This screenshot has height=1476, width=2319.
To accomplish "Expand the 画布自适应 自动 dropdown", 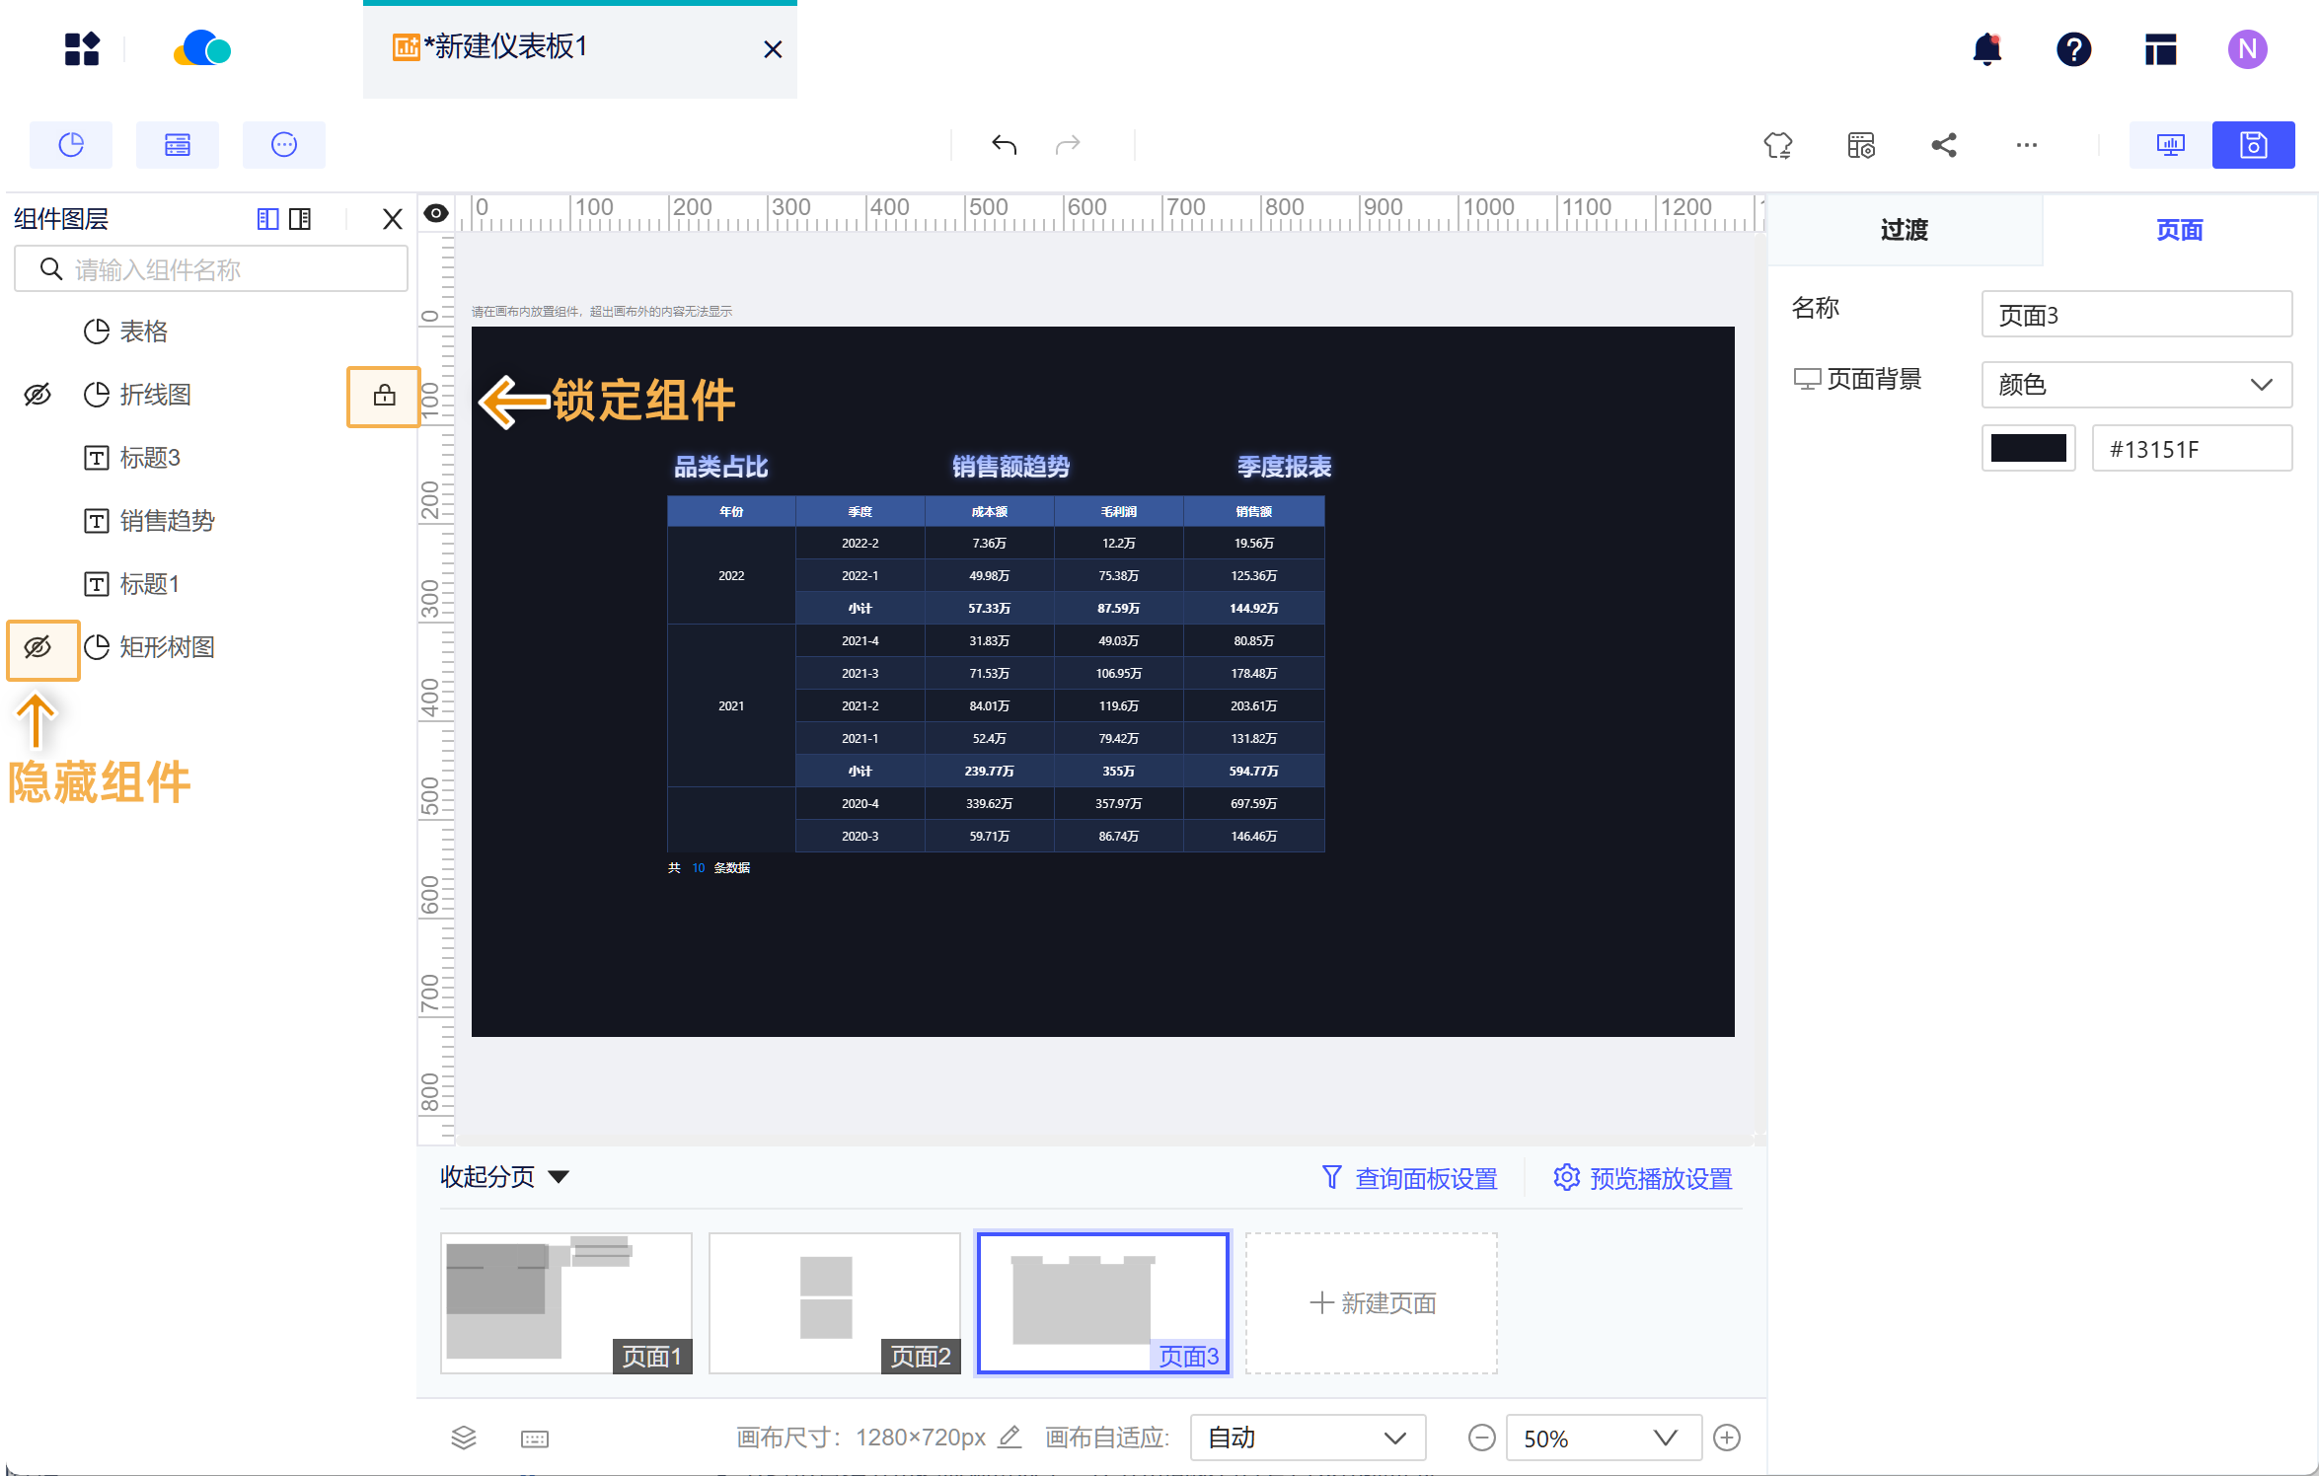I will (x=1308, y=1438).
